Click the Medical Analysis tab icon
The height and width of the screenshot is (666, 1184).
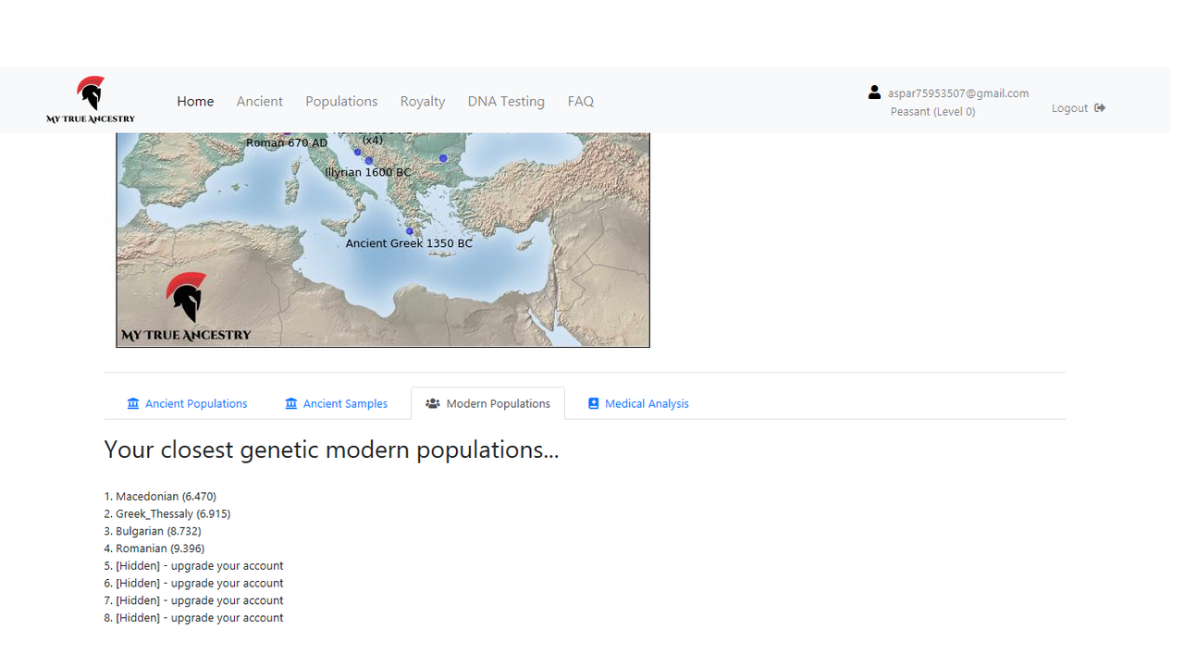point(594,403)
